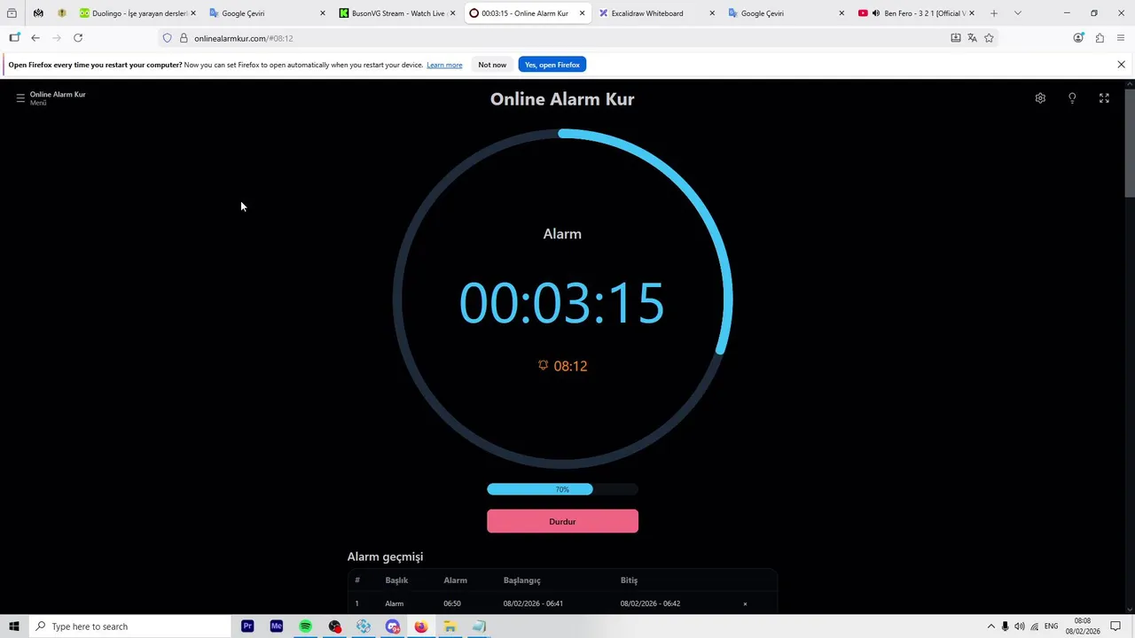The width and height of the screenshot is (1135, 638).
Task: Click the Bitiş column header
Action: pyautogui.click(x=629, y=580)
